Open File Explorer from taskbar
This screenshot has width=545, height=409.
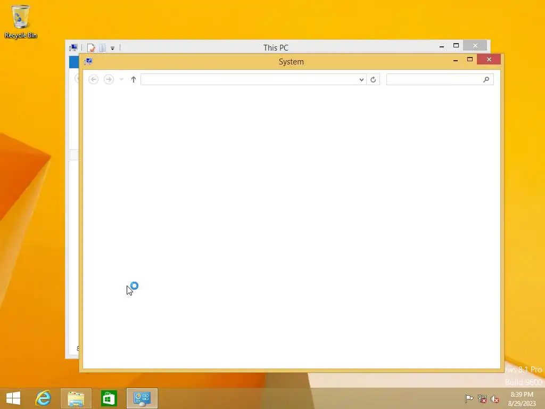coord(76,398)
